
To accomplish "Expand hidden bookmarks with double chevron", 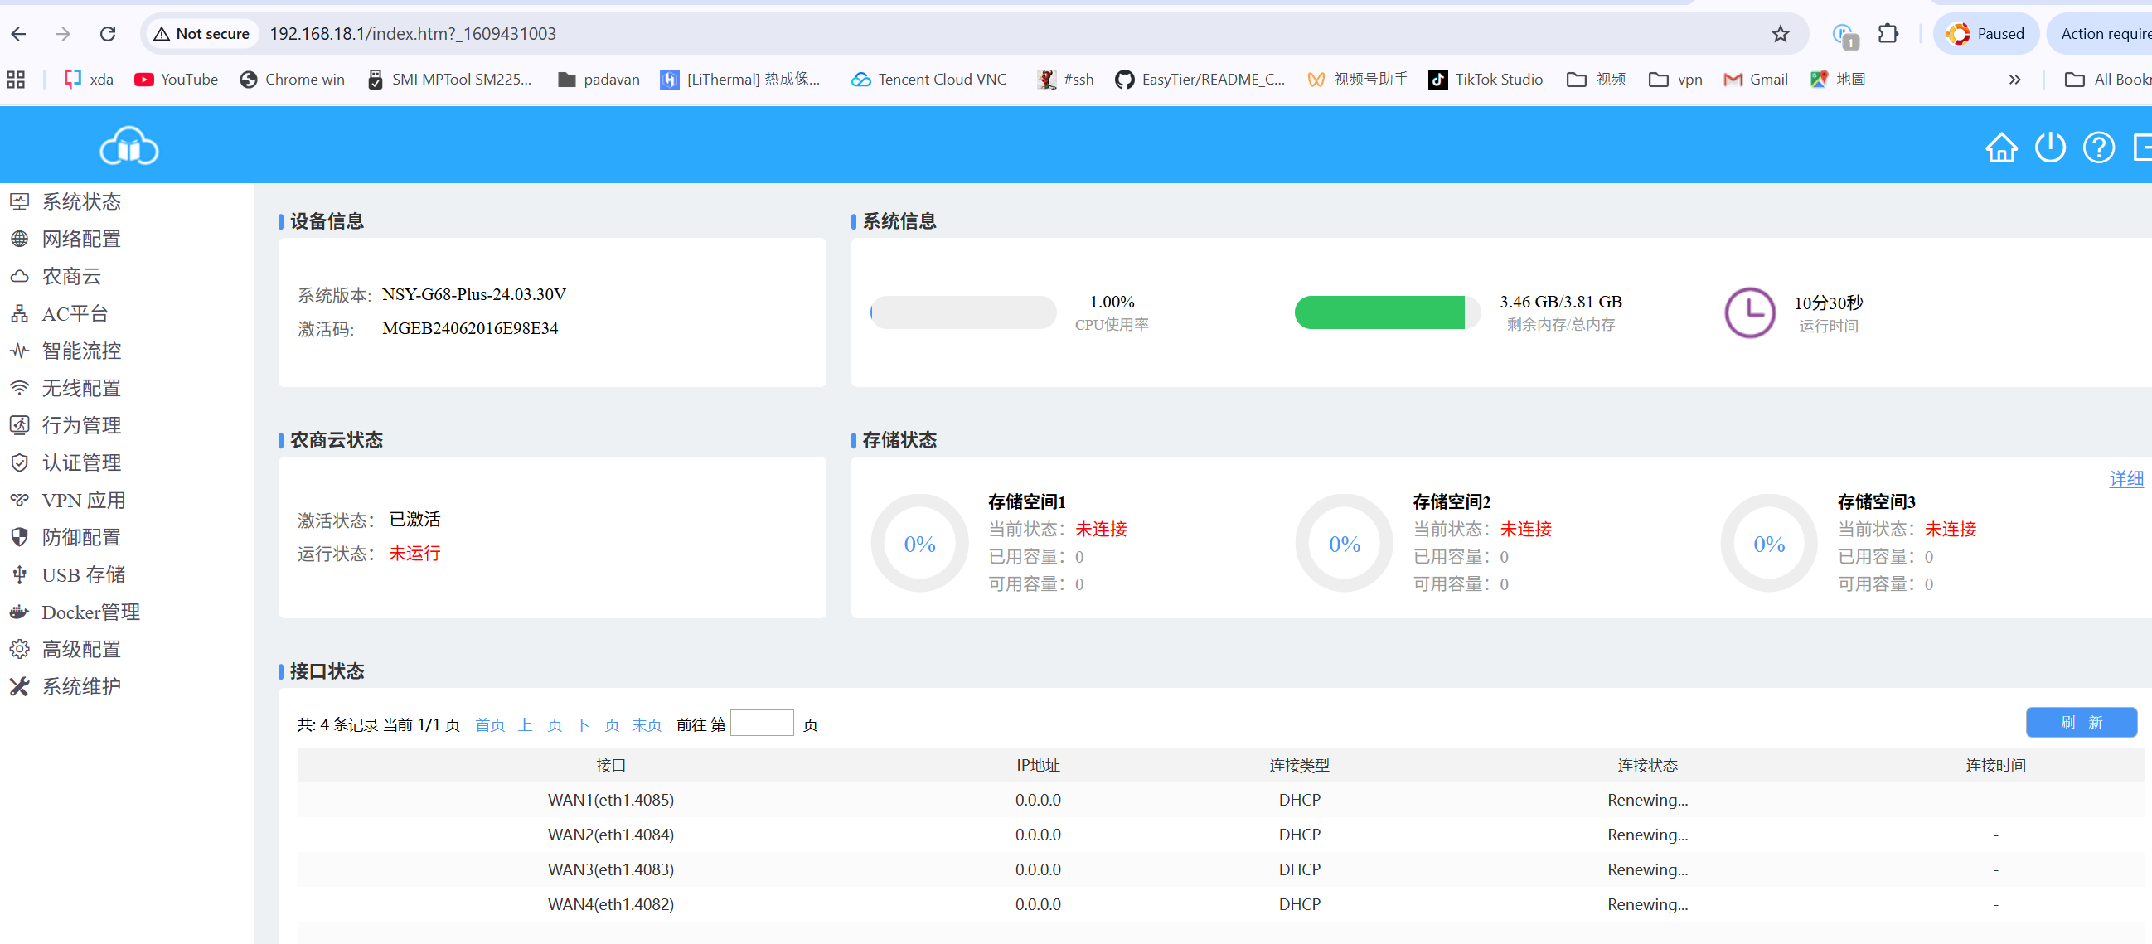I will (2014, 80).
